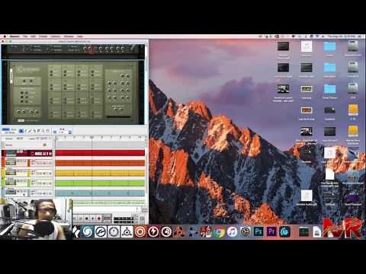Open the Options menu
The height and width of the screenshot is (274, 366).
(x=56, y=37)
